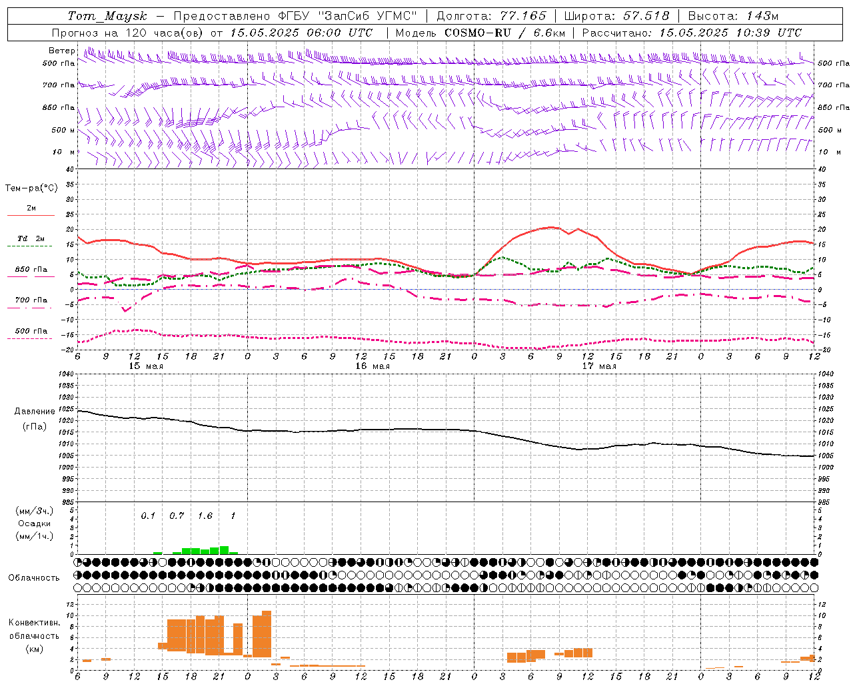Click the '16 мая' date label

tap(373, 366)
